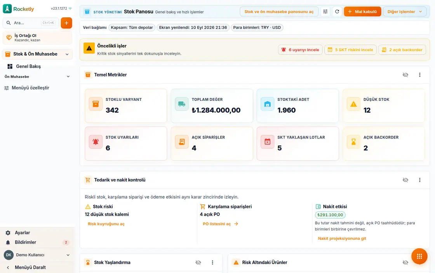Hide the Temel Metrikler section
The width and height of the screenshot is (435, 273).
pos(405,75)
